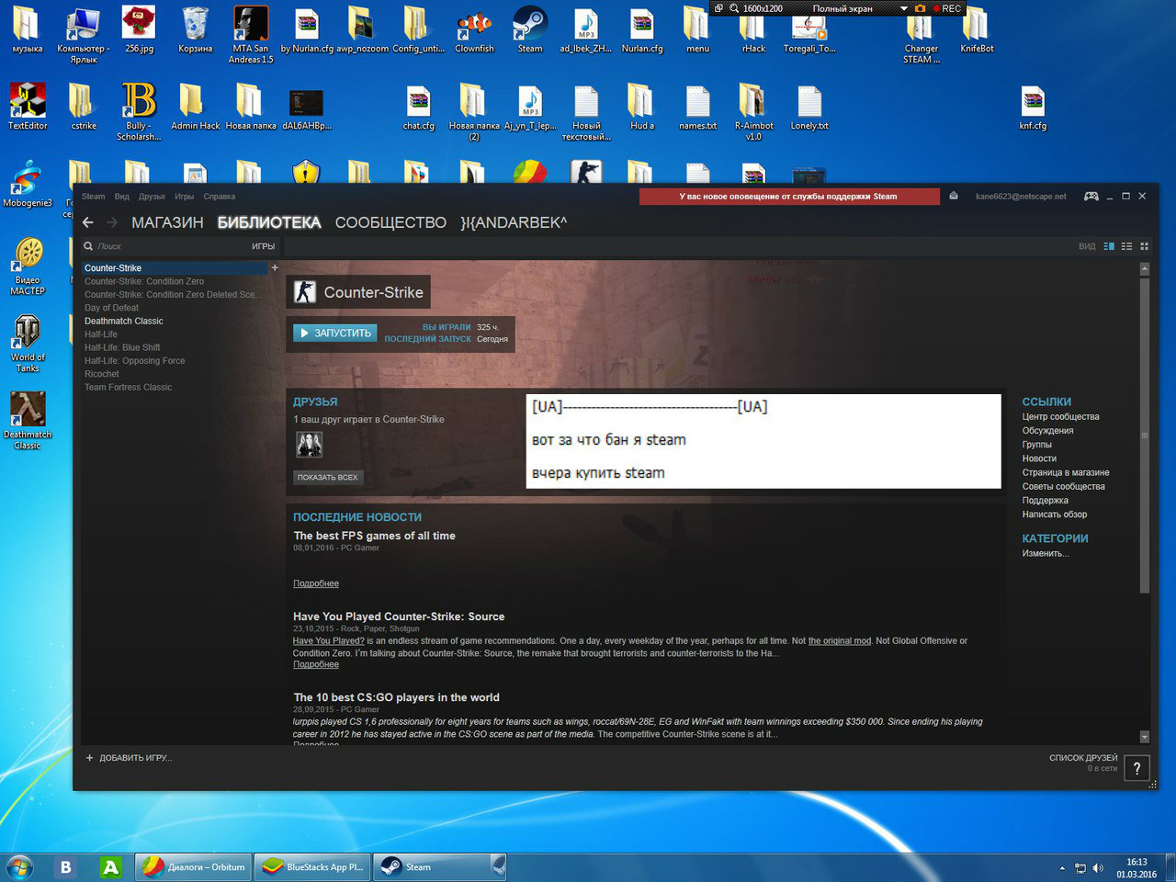Open Написать обзор link

[x=1055, y=514]
